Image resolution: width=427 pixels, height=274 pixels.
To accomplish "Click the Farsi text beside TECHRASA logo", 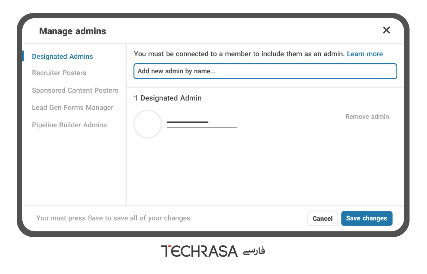I will (254, 251).
